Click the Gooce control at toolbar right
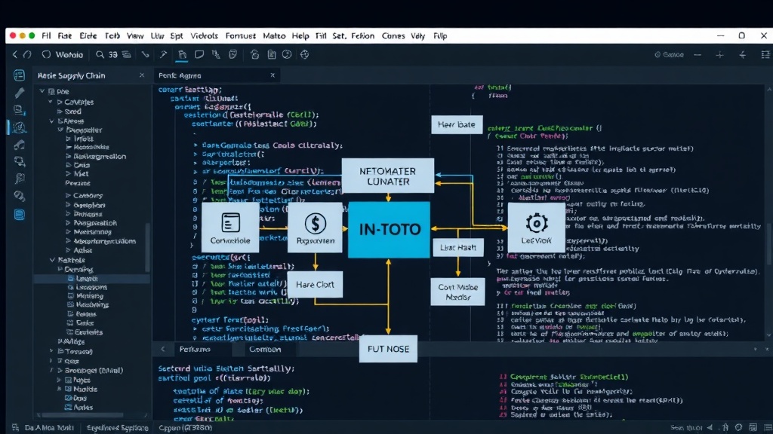 coord(669,54)
